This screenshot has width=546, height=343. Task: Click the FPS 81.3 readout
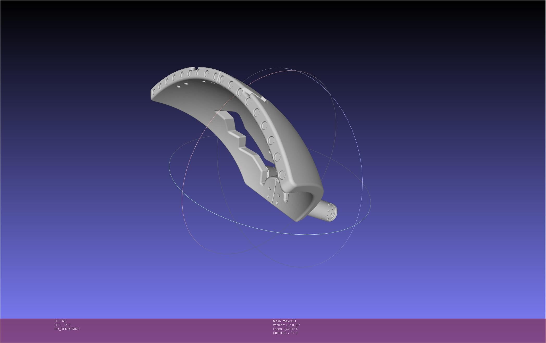click(63, 325)
